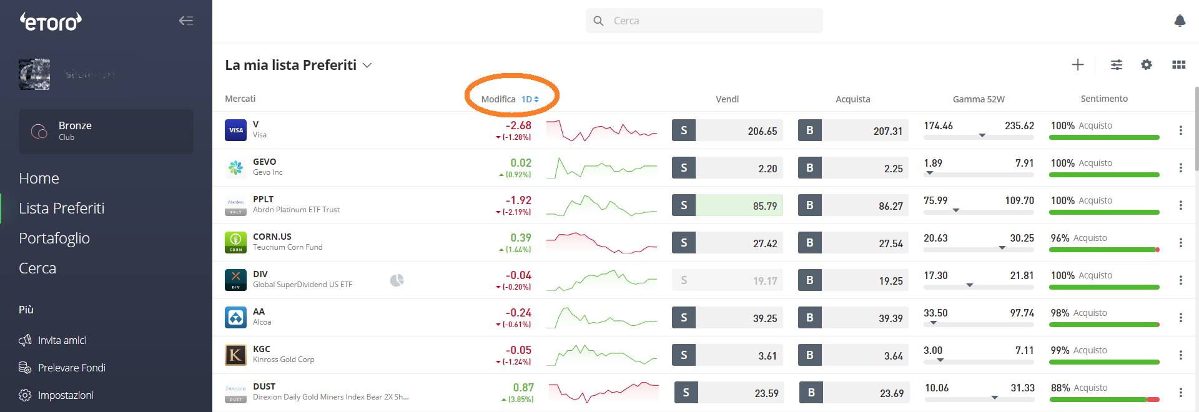Sell PPLT at 85.79
The image size is (1199, 412).
pos(728,205)
